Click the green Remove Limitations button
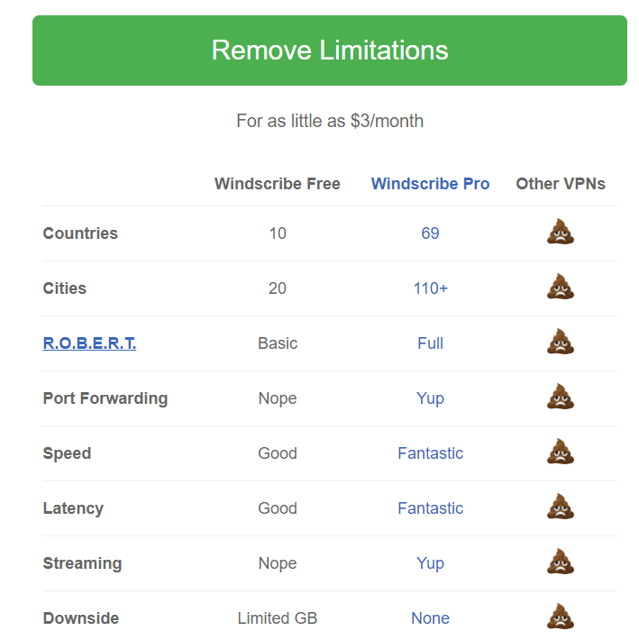 coord(329,50)
